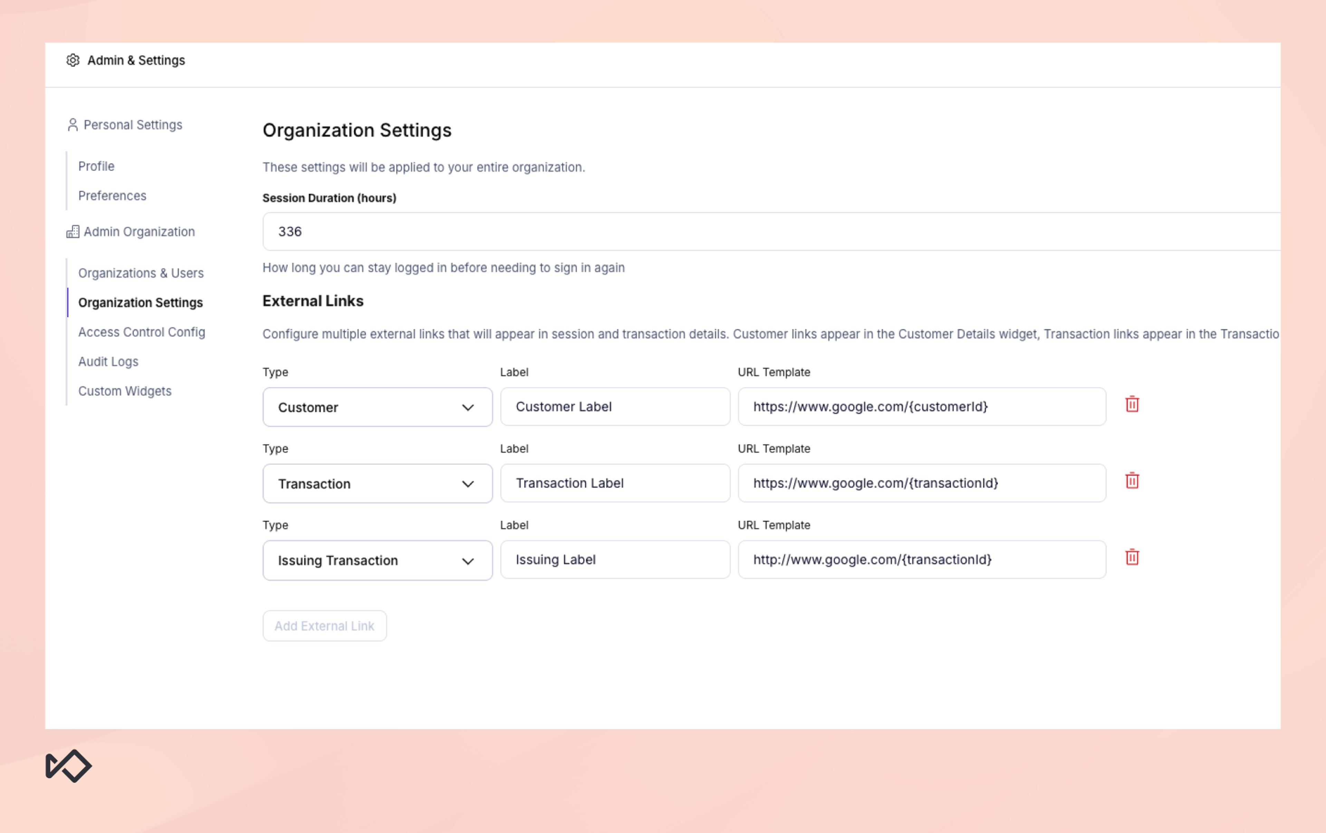Screen dimensions: 1326x833
Task: Click the Organization Settings page heading
Action: [357, 131]
